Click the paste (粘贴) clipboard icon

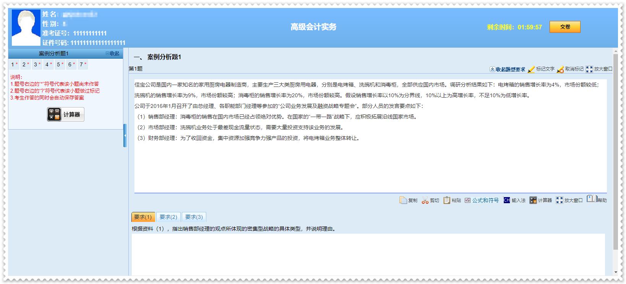[x=447, y=200]
